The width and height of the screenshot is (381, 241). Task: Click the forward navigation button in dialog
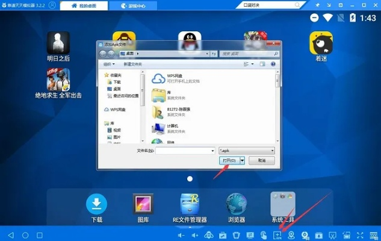[111, 54]
